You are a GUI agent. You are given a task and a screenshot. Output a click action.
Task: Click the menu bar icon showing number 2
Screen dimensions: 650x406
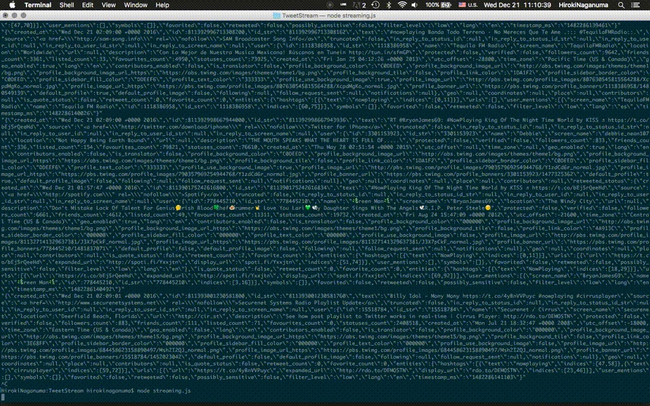click(359, 5)
